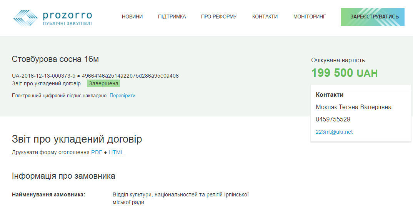The image size is (413, 206).
Task: Click the contact name Мокляк Тетяна Валеріївна
Action: click(353, 107)
